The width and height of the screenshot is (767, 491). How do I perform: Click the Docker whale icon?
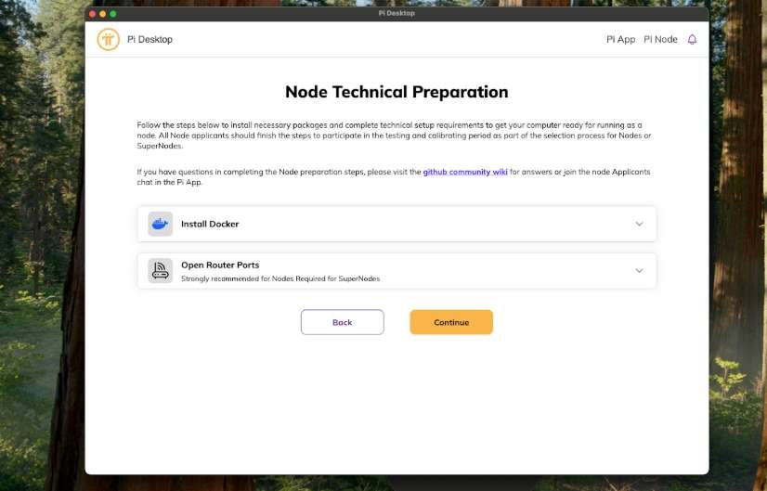pyautogui.click(x=160, y=224)
